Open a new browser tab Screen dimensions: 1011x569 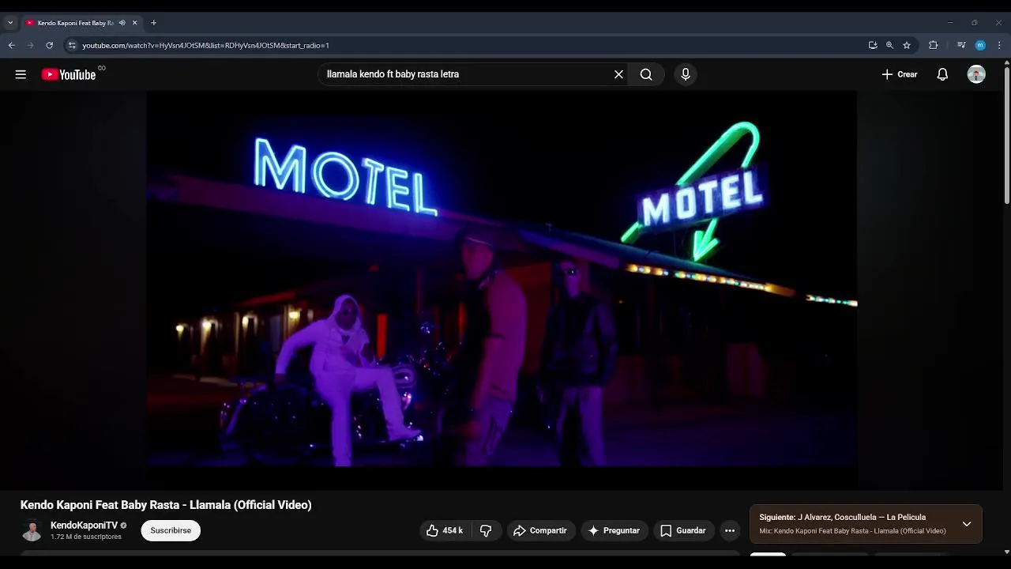click(x=153, y=23)
